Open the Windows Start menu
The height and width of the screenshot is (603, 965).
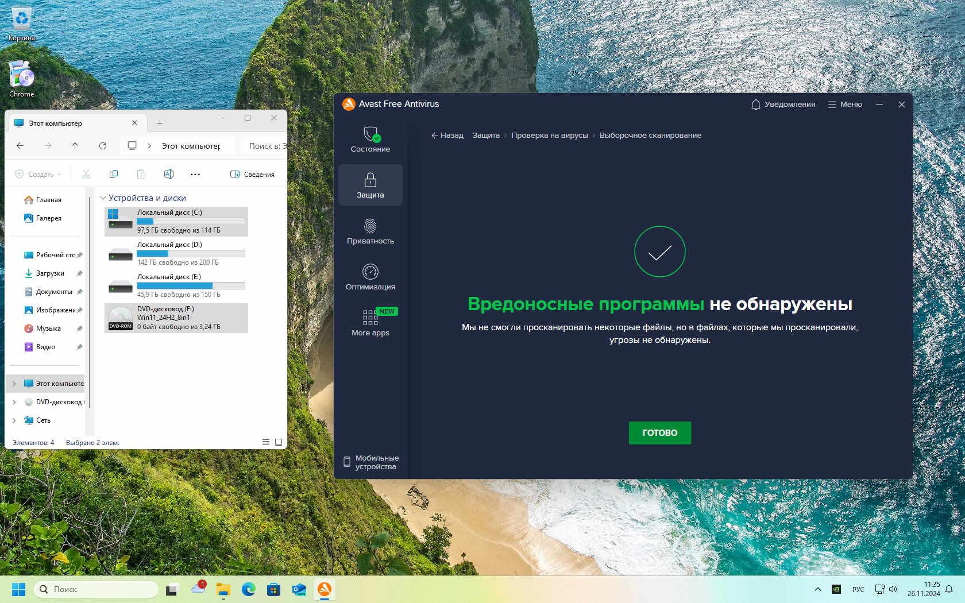click(18, 589)
